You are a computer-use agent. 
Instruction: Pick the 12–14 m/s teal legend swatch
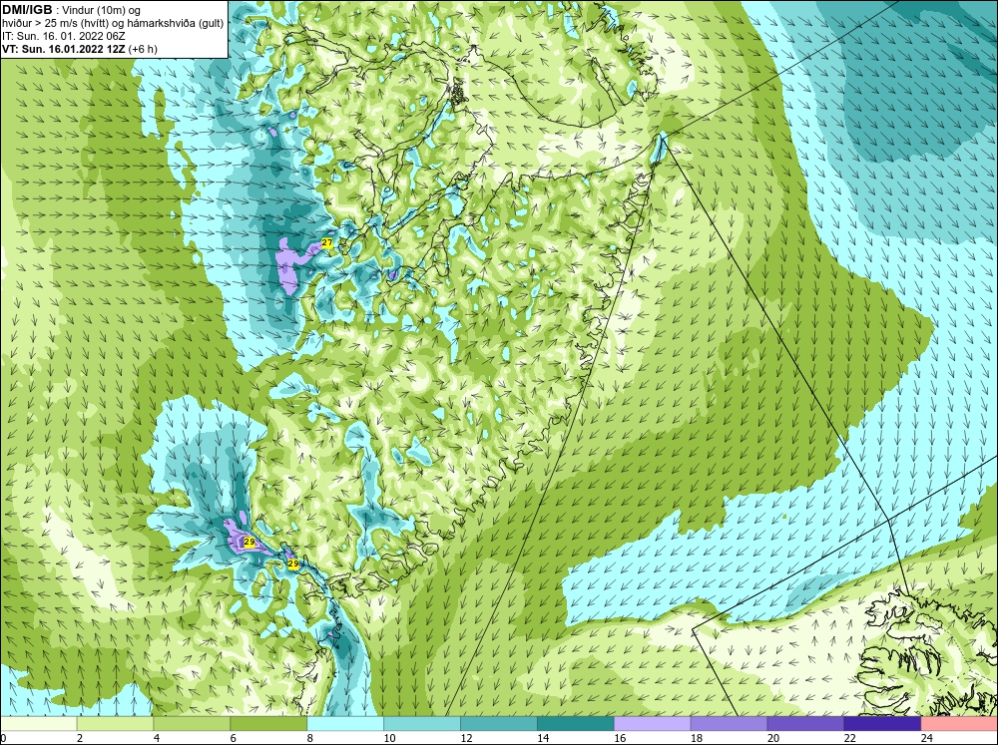tap(499, 724)
